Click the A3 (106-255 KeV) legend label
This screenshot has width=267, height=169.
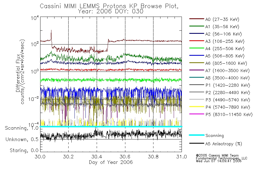[225, 41]
